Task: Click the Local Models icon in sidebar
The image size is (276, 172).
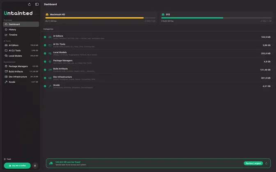Action: click(6, 56)
